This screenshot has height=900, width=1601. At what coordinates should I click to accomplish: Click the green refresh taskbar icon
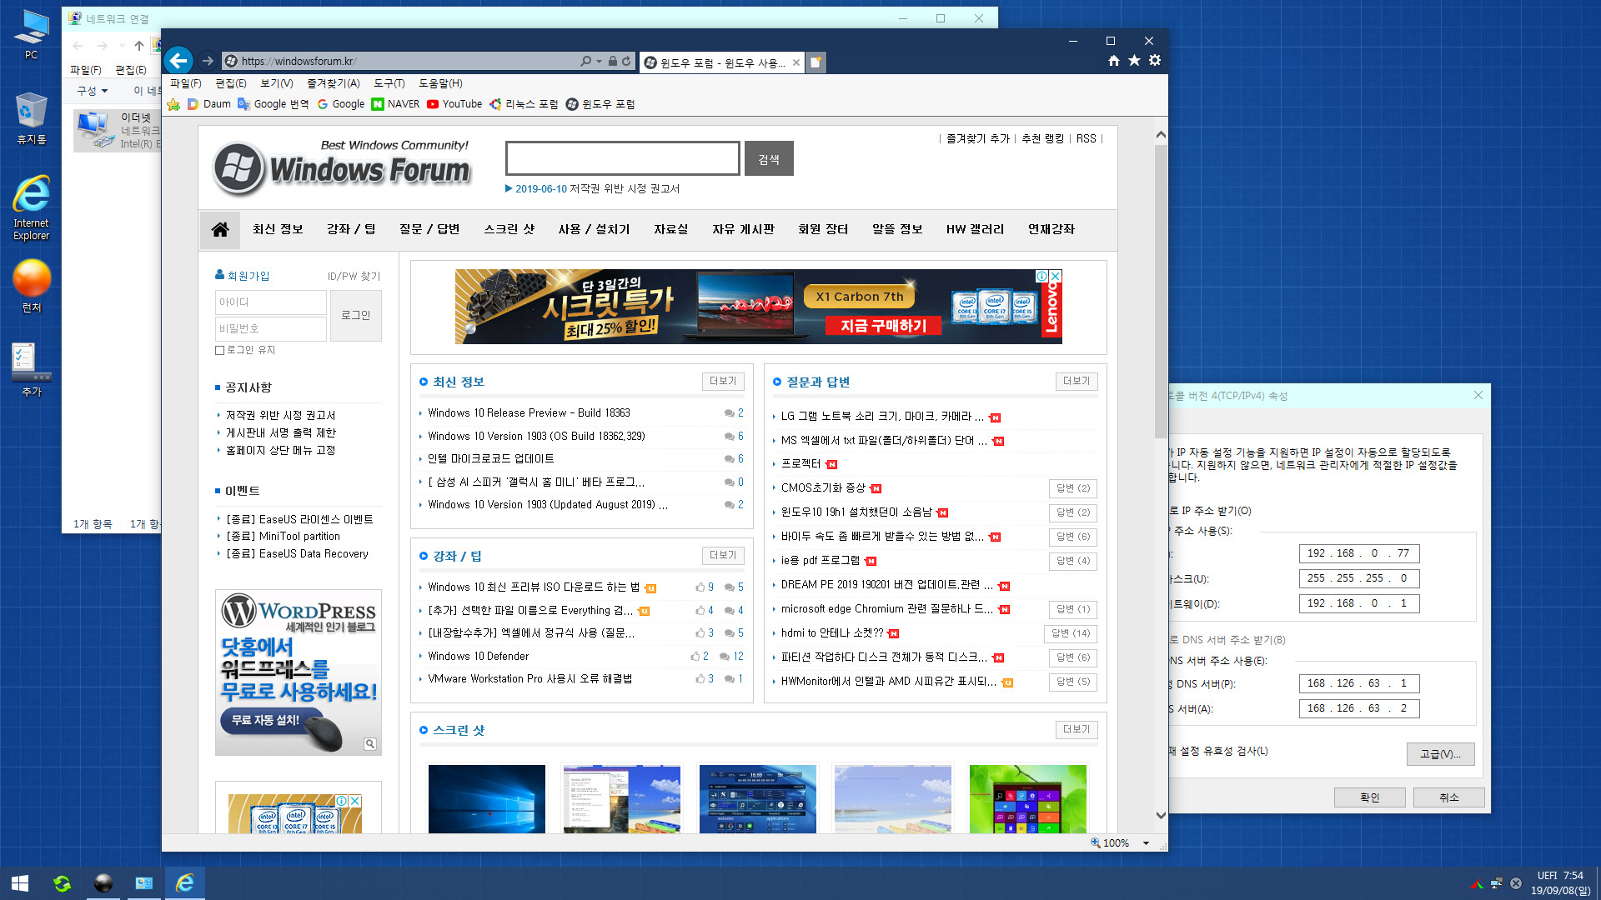(x=62, y=883)
